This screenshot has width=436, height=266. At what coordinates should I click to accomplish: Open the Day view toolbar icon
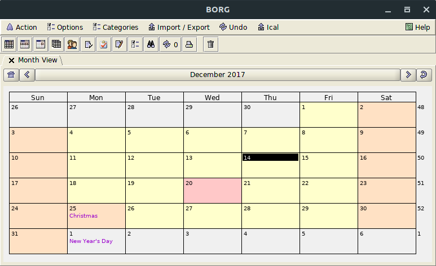tap(41, 44)
